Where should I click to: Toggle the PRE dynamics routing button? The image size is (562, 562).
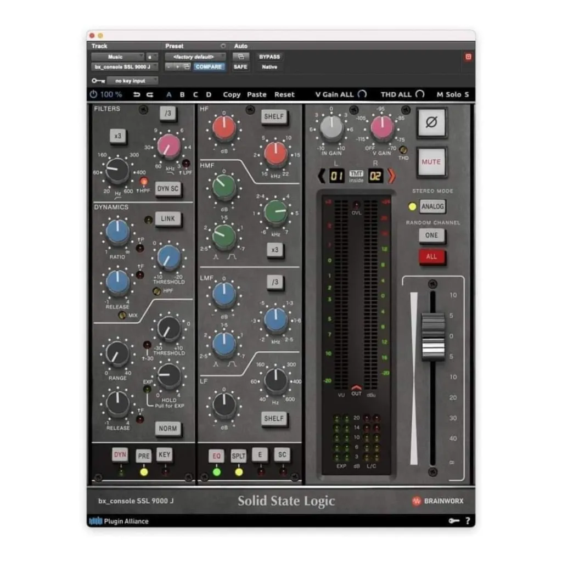pos(144,456)
